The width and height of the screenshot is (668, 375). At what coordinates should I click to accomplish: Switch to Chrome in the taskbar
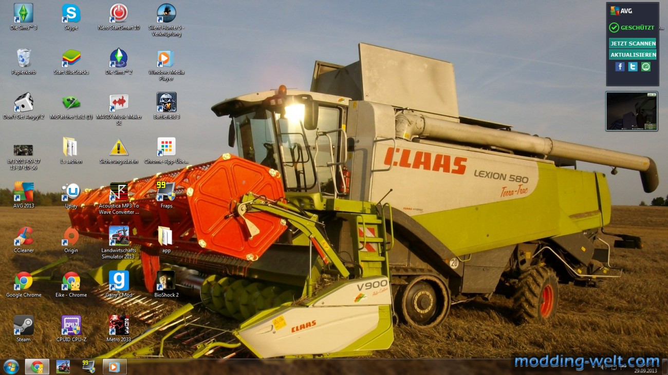click(x=37, y=367)
